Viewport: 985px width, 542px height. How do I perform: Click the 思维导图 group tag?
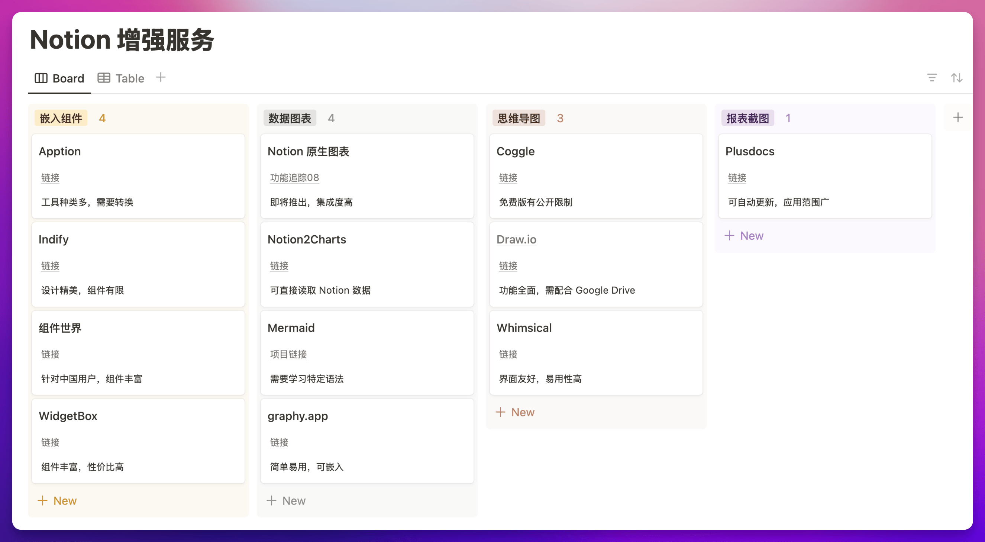point(519,118)
